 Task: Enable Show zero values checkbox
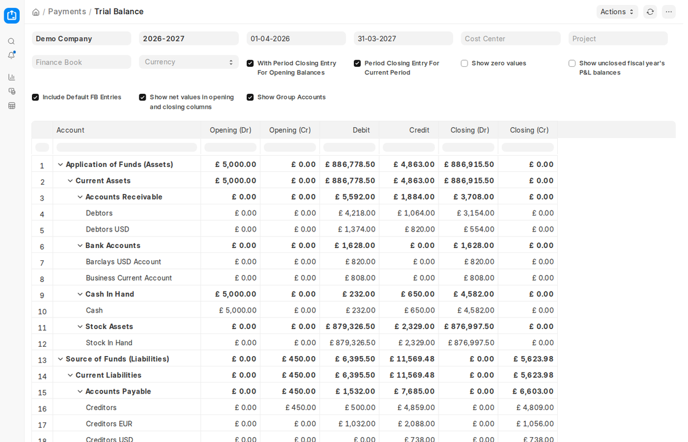pyautogui.click(x=464, y=63)
